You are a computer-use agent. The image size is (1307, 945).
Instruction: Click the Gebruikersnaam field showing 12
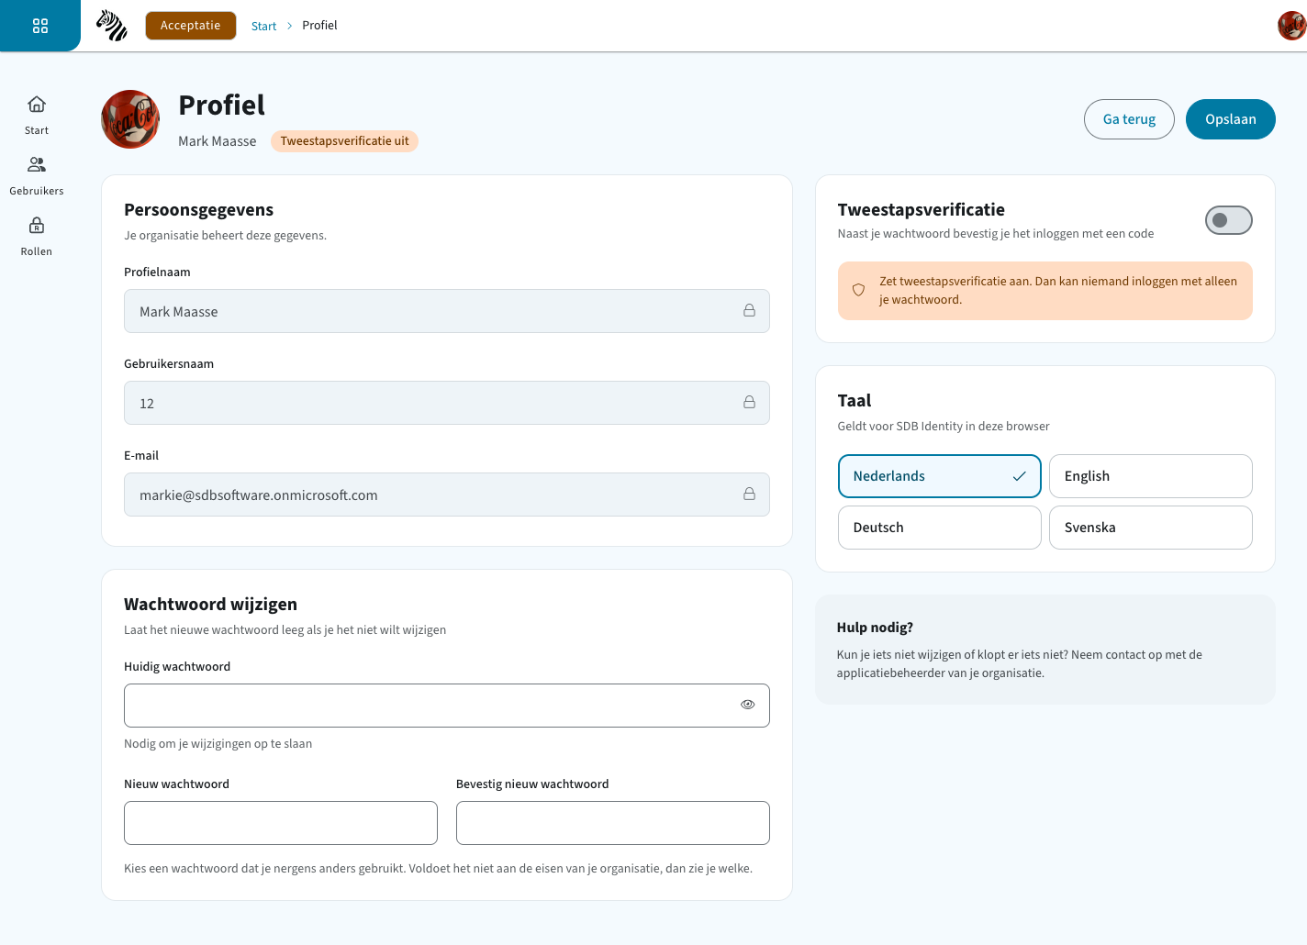point(447,403)
